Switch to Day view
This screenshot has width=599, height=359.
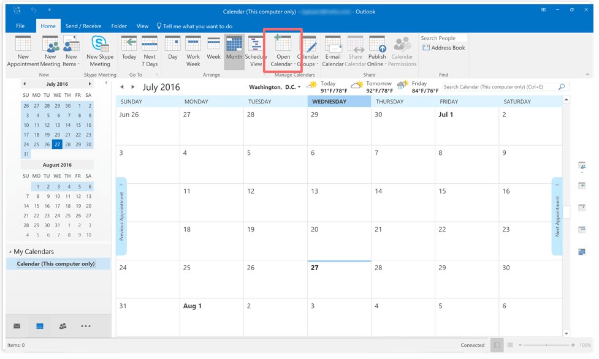(173, 48)
